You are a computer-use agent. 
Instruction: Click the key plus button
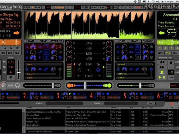pos(171,67)
